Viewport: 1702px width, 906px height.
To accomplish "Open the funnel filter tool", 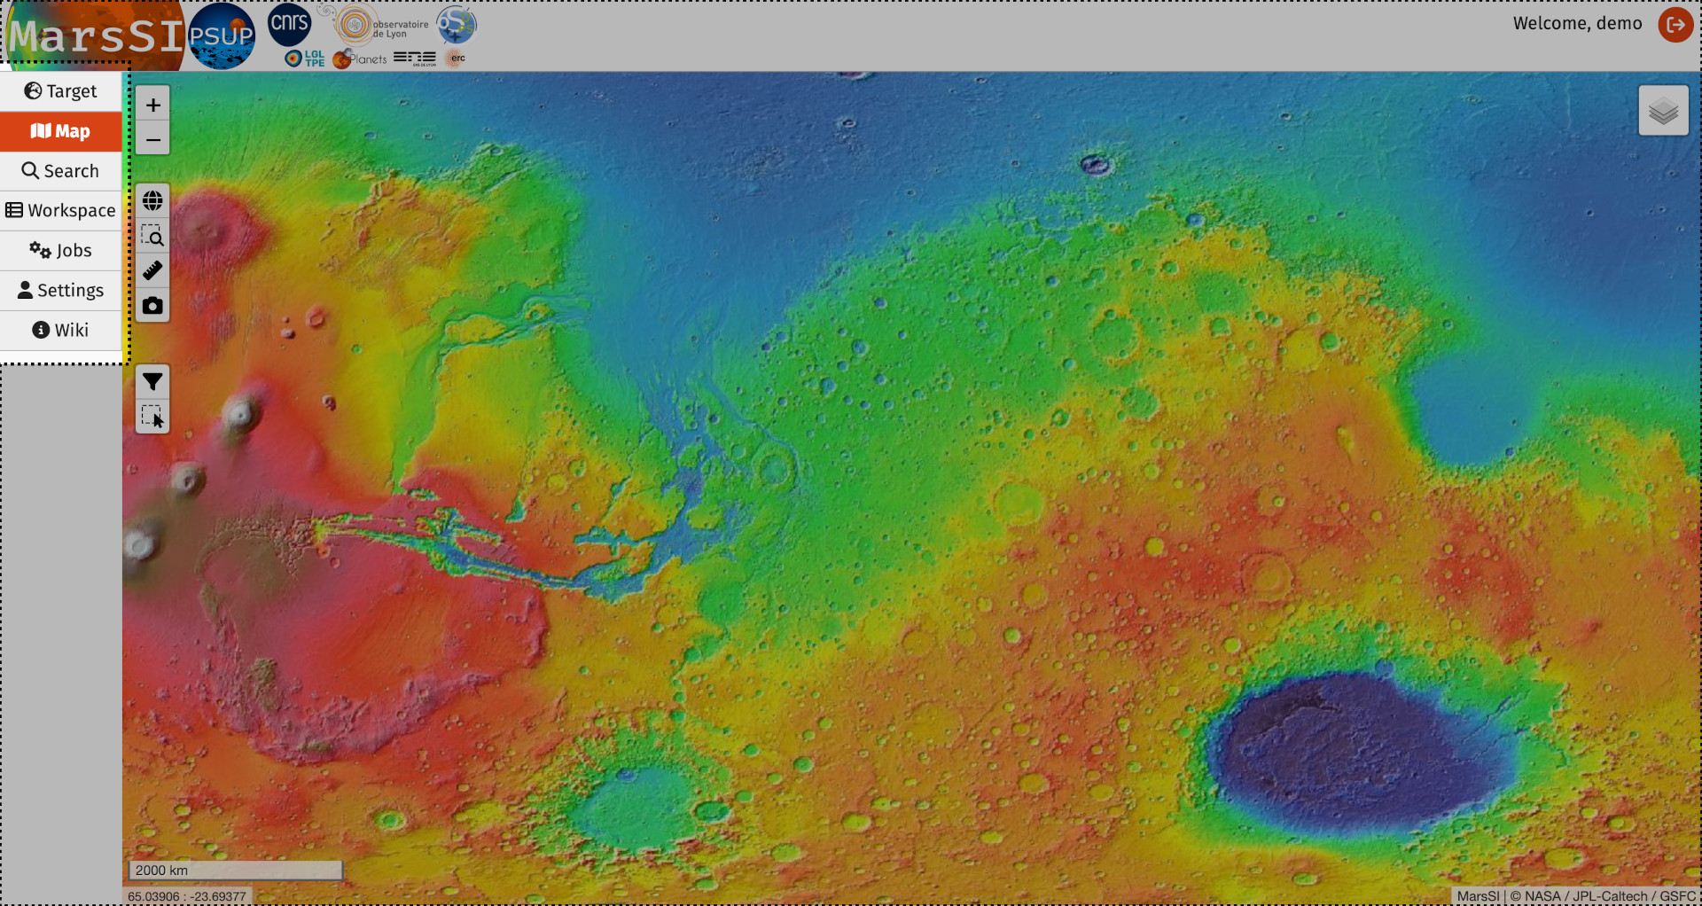I will point(152,382).
